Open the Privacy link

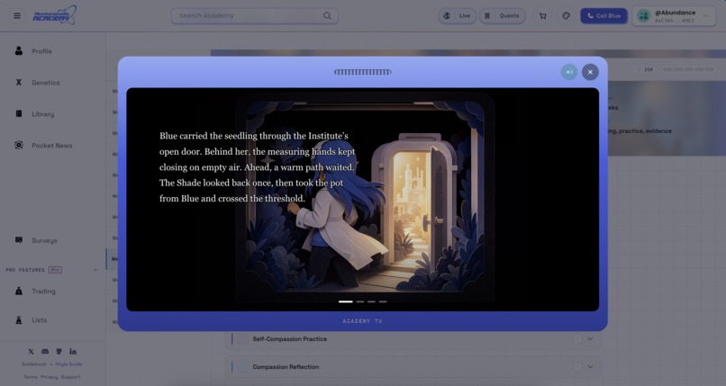click(49, 377)
